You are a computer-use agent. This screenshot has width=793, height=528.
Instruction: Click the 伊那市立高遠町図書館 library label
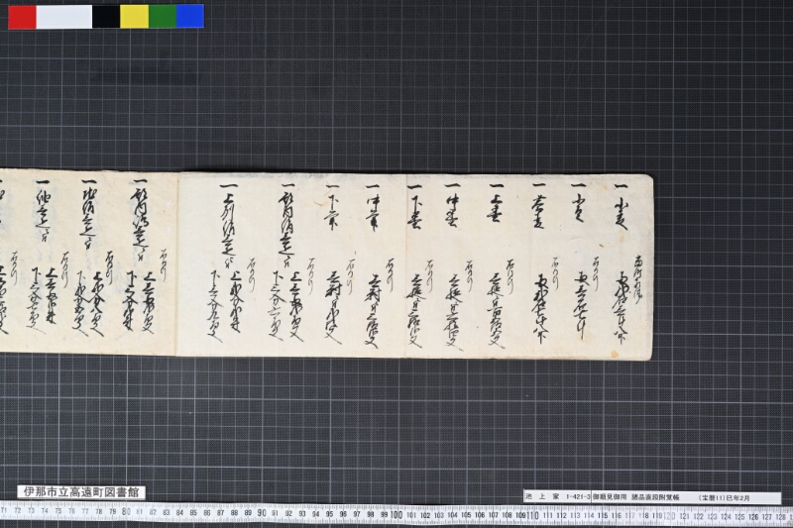point(81,492)
